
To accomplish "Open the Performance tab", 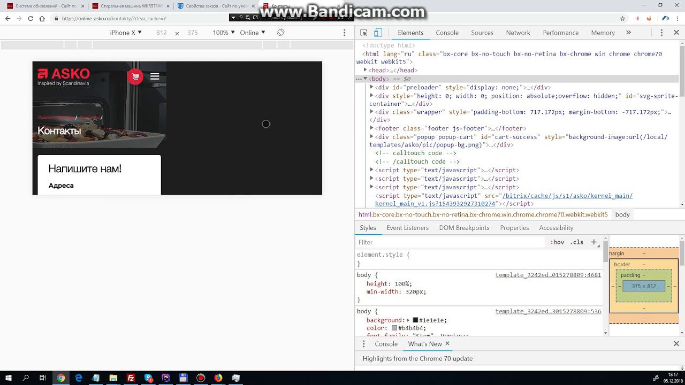I will click(x=560, y=33).
